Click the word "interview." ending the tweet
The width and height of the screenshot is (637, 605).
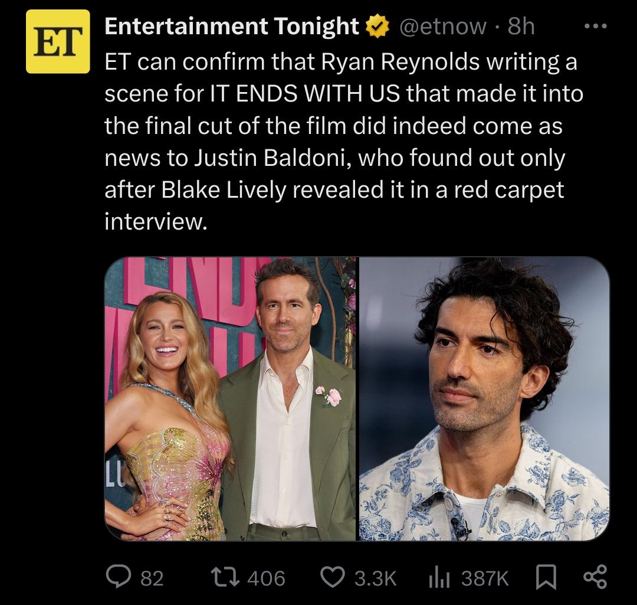pyautogui.click(x=156, y=221)
